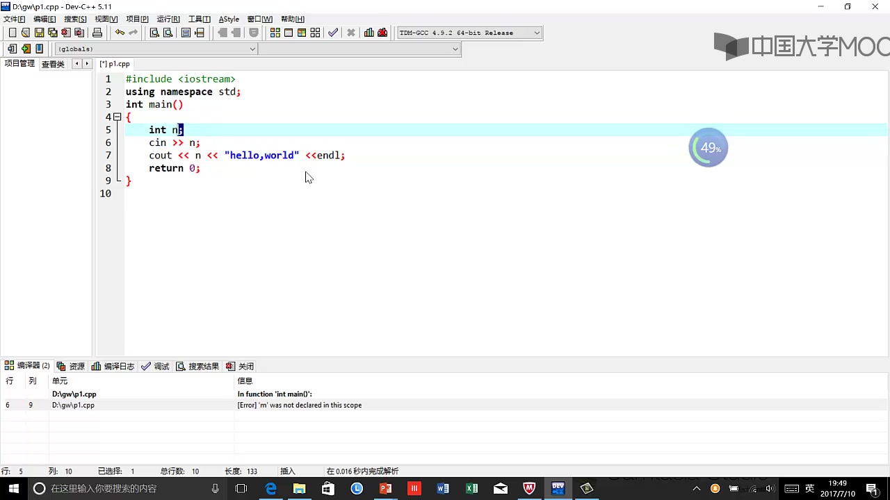Switch to the 搜索结果 bottom tab
The height and width of the screenshot is (500, 890).
197,366
